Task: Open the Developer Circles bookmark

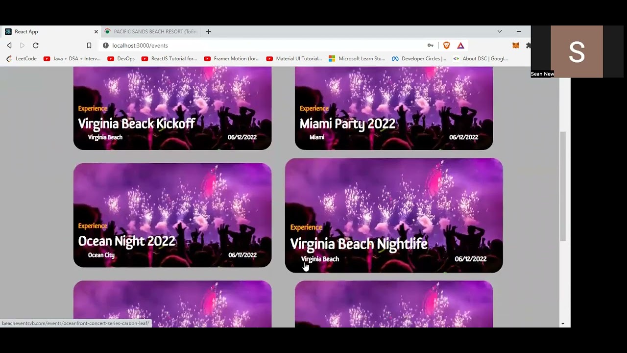Action: pos(419,58)
